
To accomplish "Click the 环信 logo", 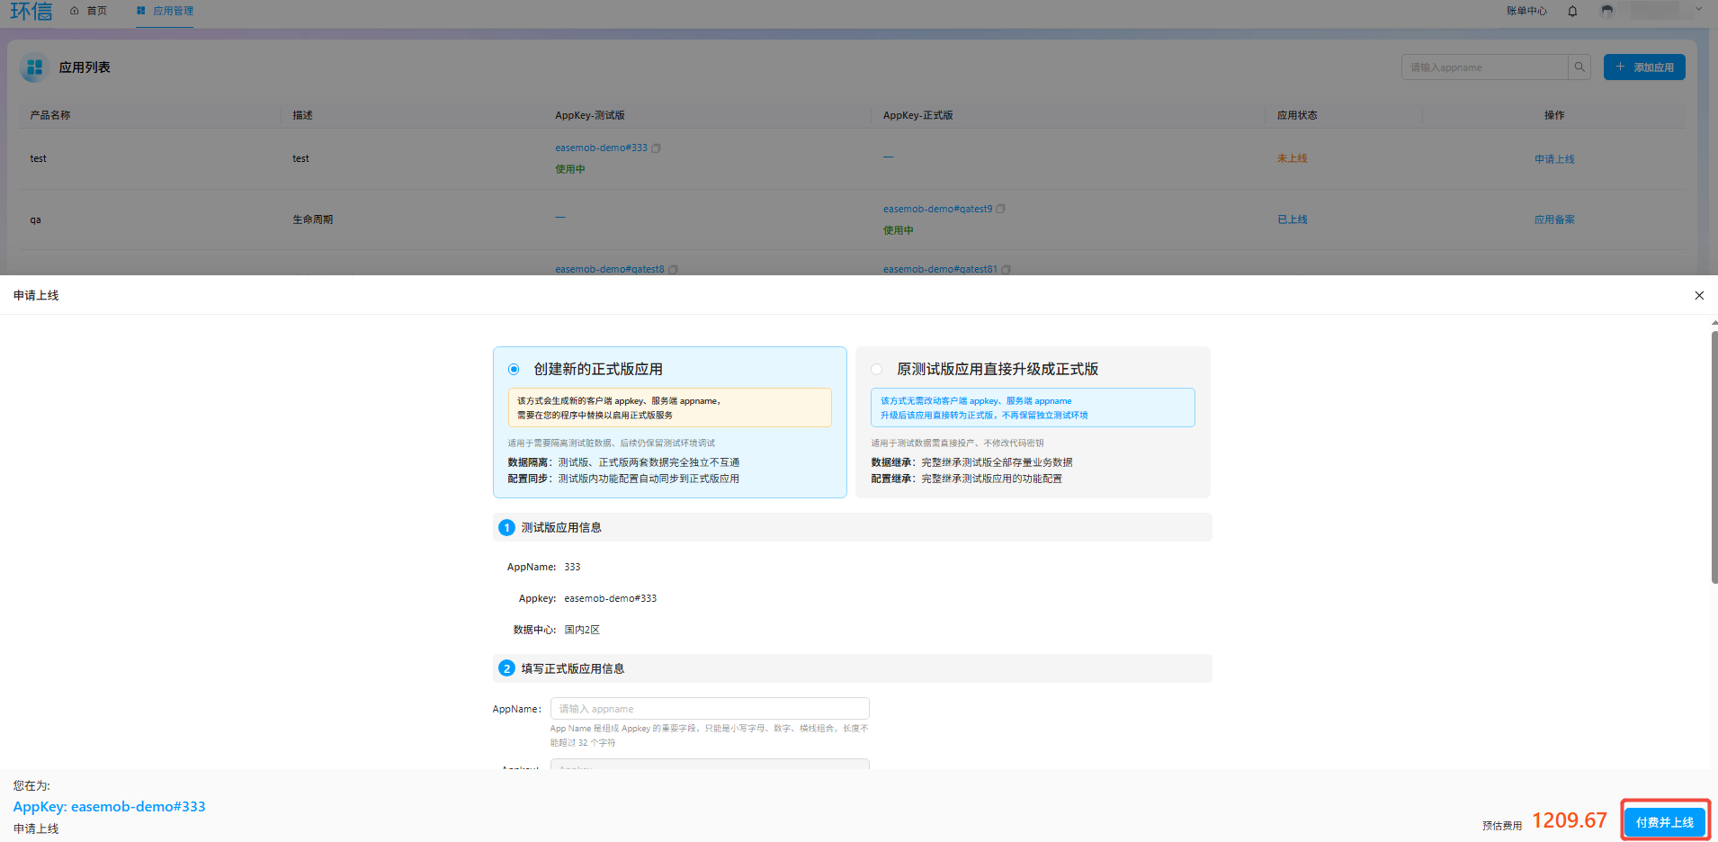I will (31, 11).
